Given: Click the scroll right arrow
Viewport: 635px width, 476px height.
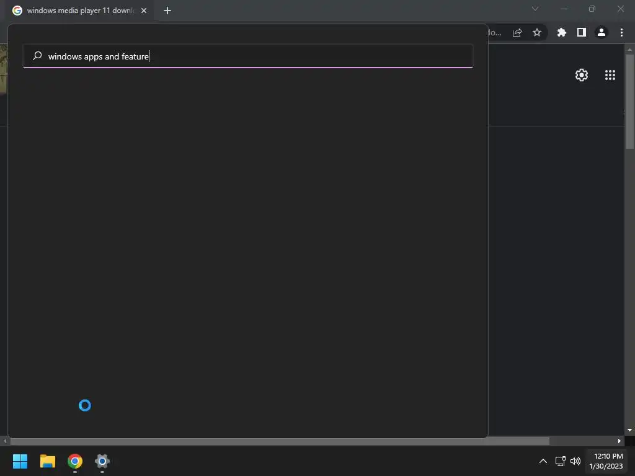Looking at the screenshot, I should click(x=619, y=441).
